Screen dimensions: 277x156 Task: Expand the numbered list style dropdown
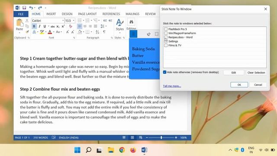[x=91, y=20]
